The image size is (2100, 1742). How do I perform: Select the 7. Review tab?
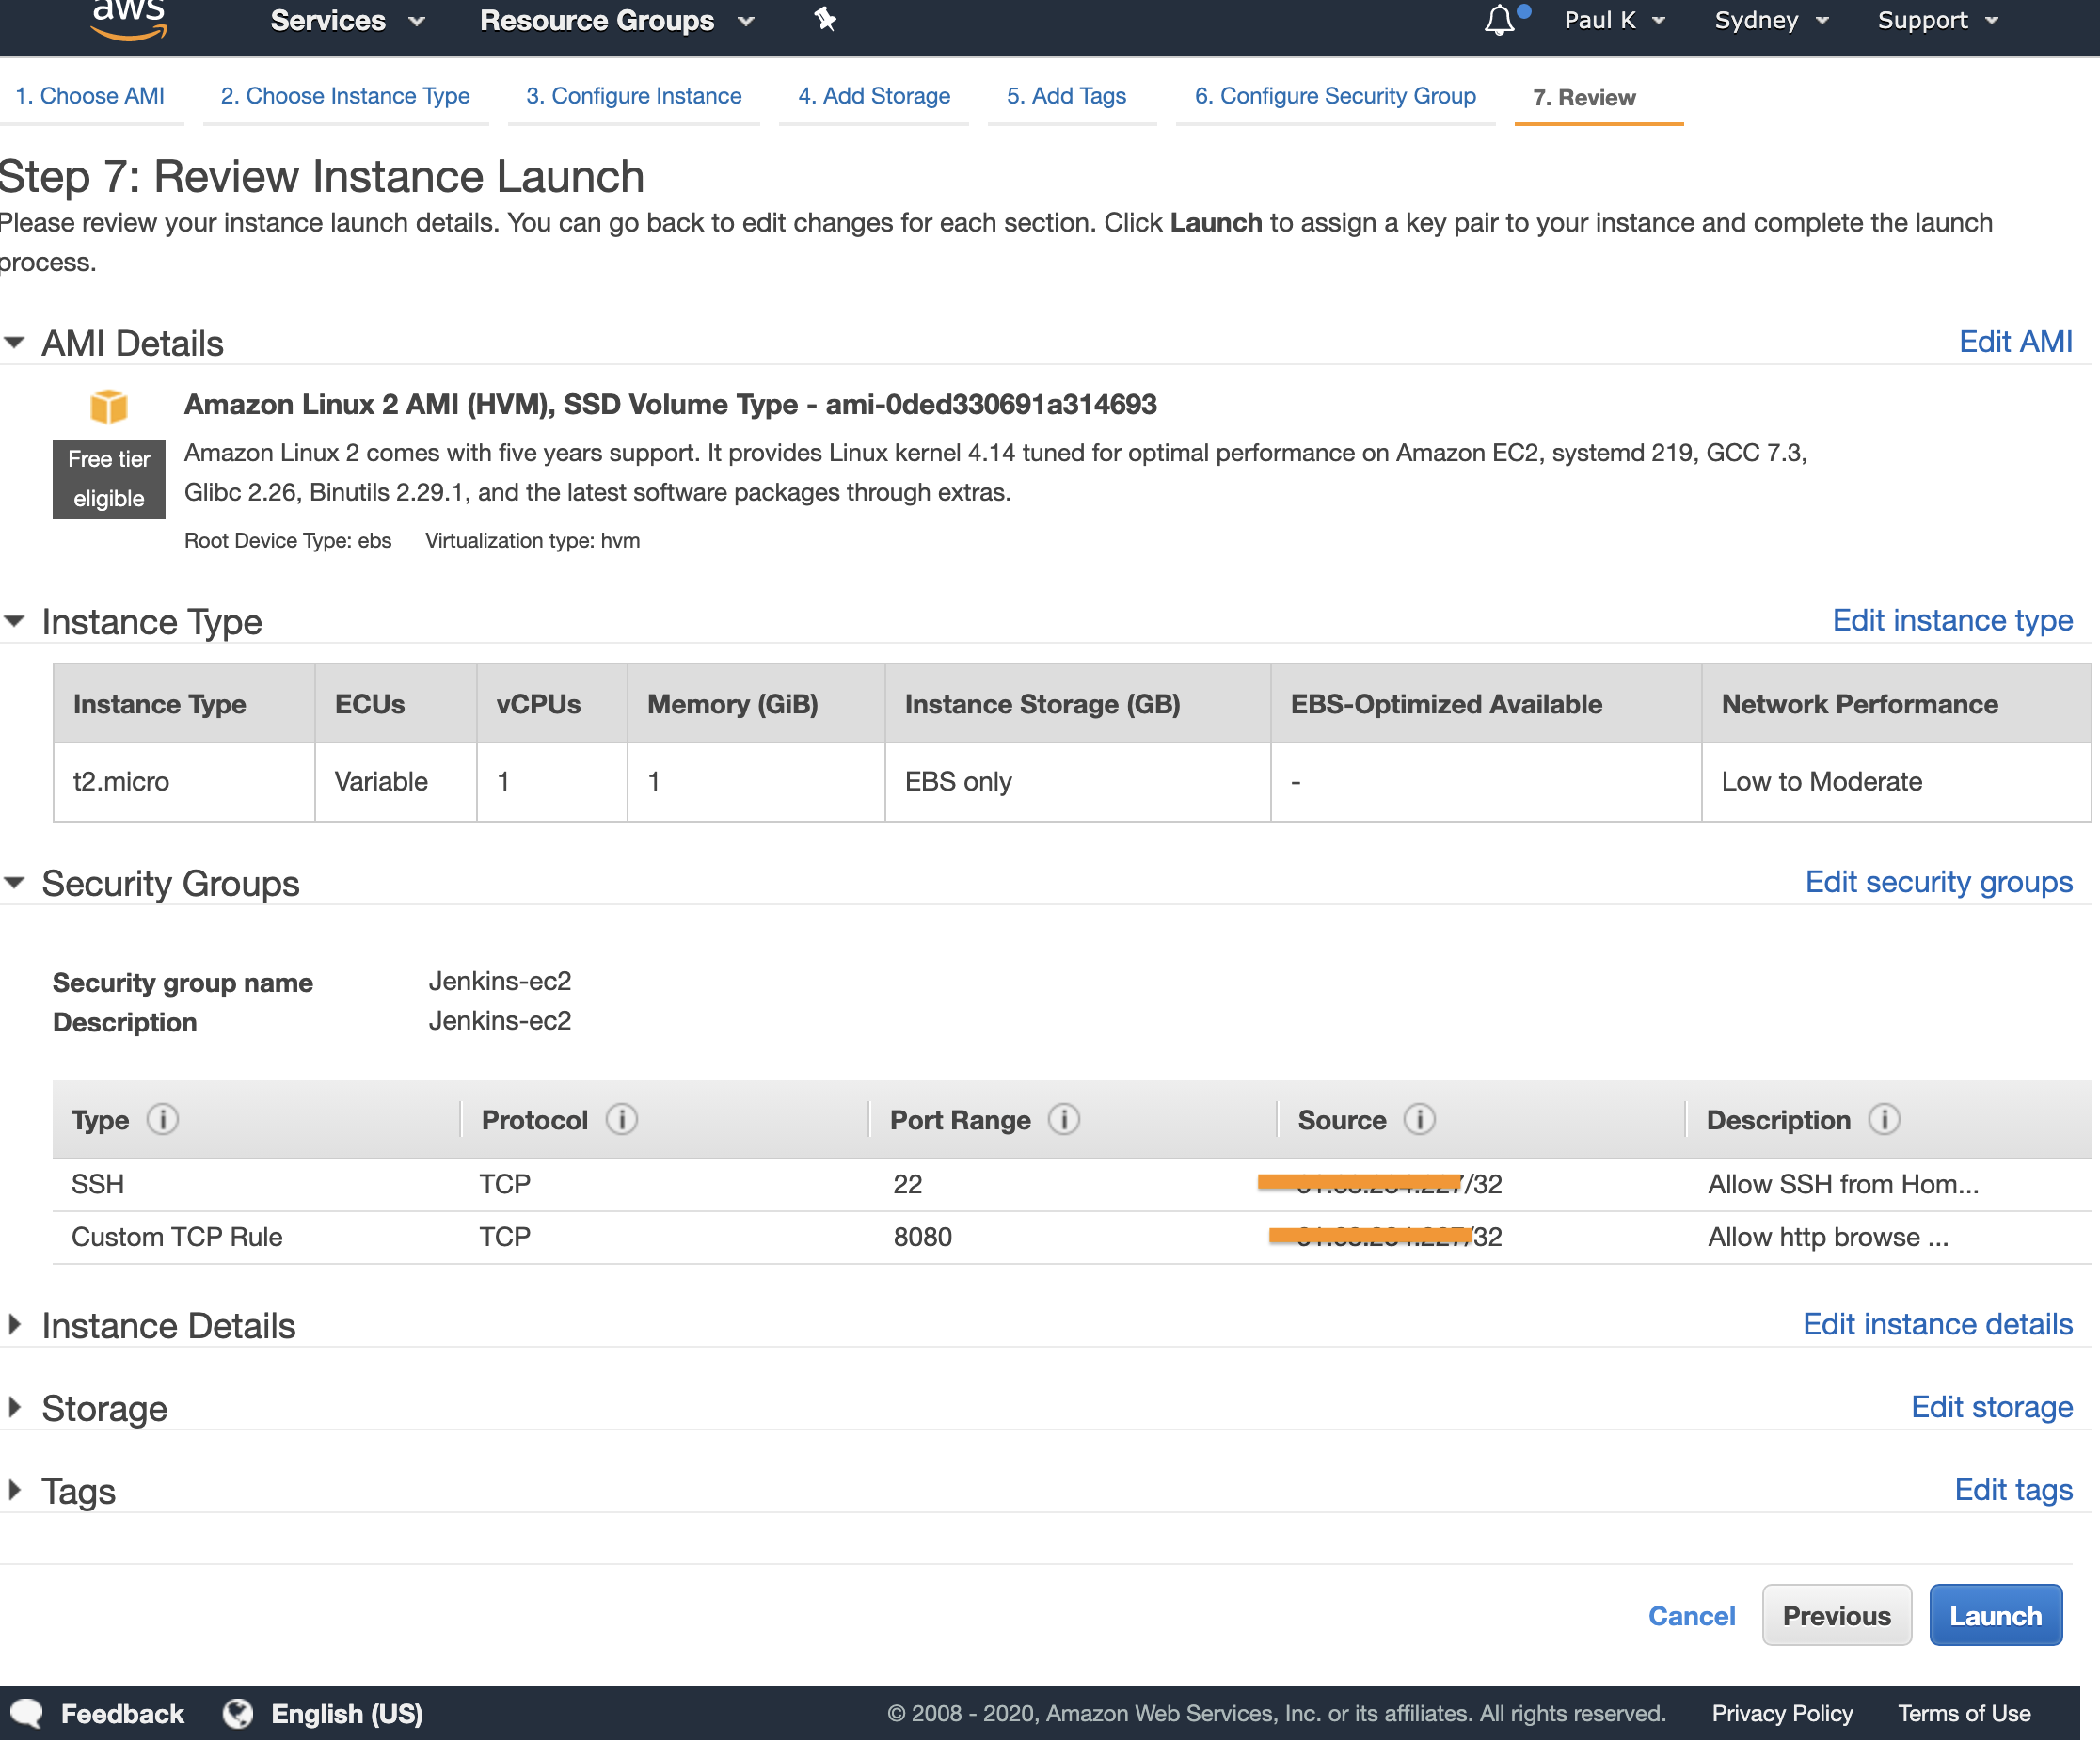coord(1584,97)
